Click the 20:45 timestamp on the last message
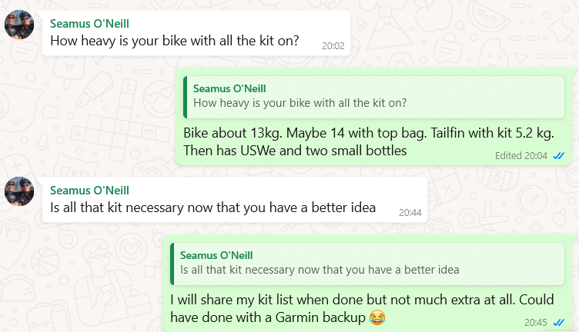 tap(535, 323)
